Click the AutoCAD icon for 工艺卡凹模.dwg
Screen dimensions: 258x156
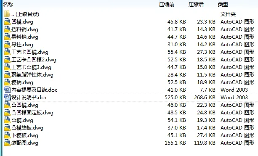point(7,52)
